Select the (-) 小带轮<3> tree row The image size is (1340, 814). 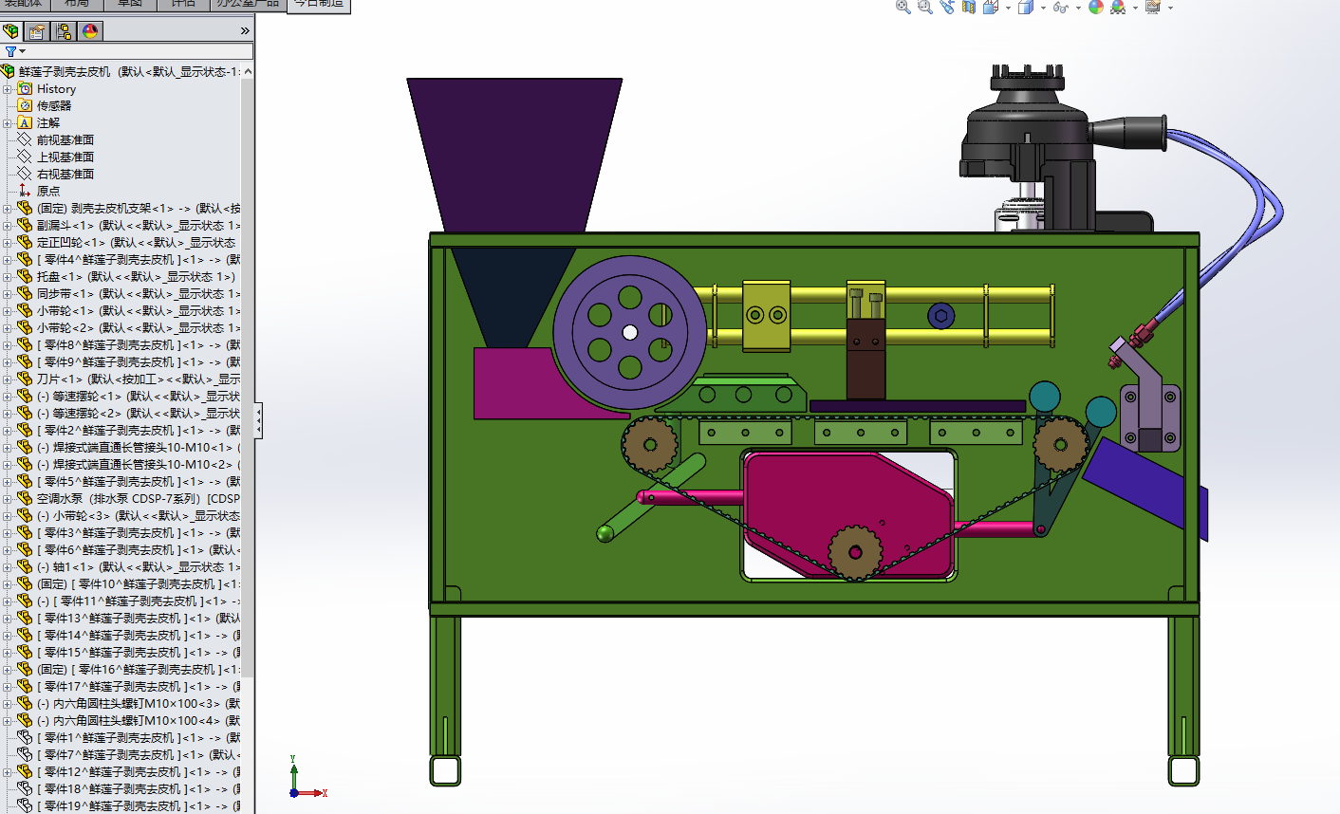pos(128,515)
